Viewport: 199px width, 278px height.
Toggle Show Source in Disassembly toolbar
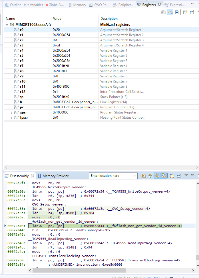pyautogui.click(x=164, y=176)
